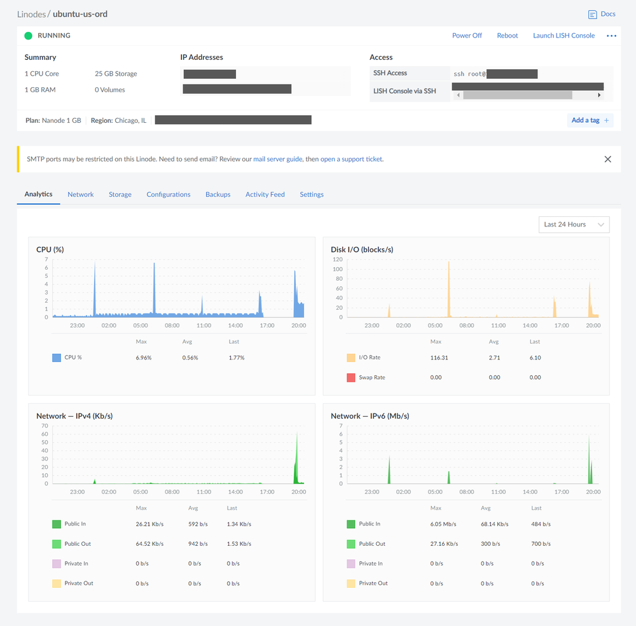Open the more actions ellipsis menu
The height and width of the screenshot is (626, 636).
pos(611,36)
